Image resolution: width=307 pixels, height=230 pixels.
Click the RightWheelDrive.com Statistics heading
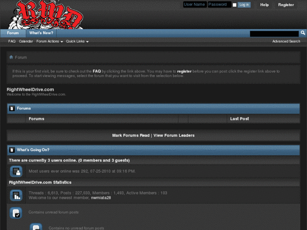[40, 182]
